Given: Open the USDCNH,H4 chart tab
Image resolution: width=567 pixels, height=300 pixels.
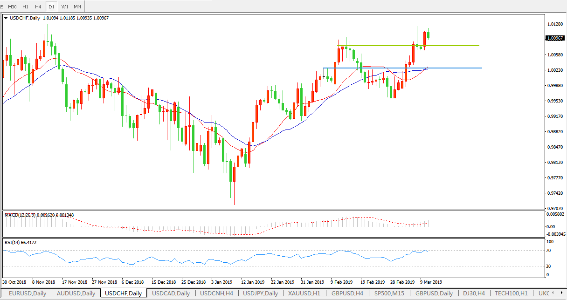Looking at the screenshot, I should pos(217,293).
